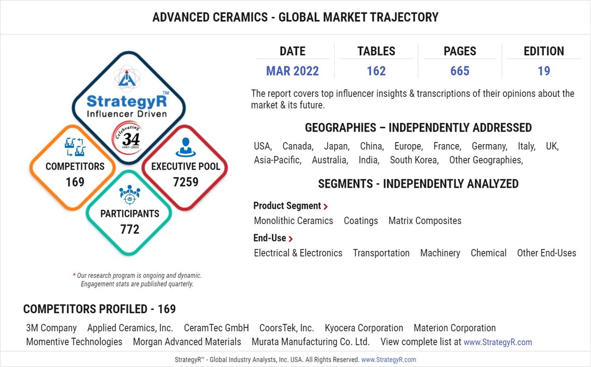
Task: Click the COMPETITORS PROFILED - 169 heading
Action: coord(100,309)
